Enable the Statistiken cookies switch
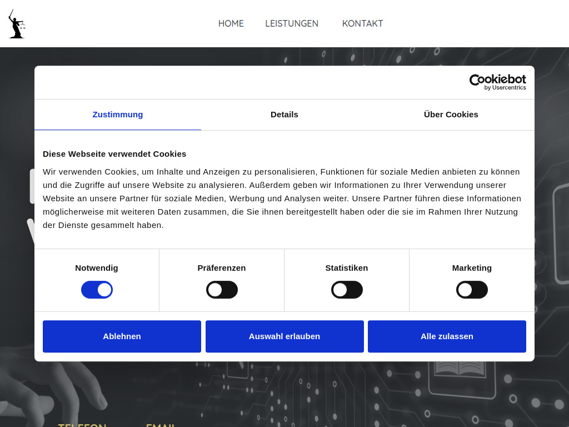569x427 pixels. click(x=347, y=290)
